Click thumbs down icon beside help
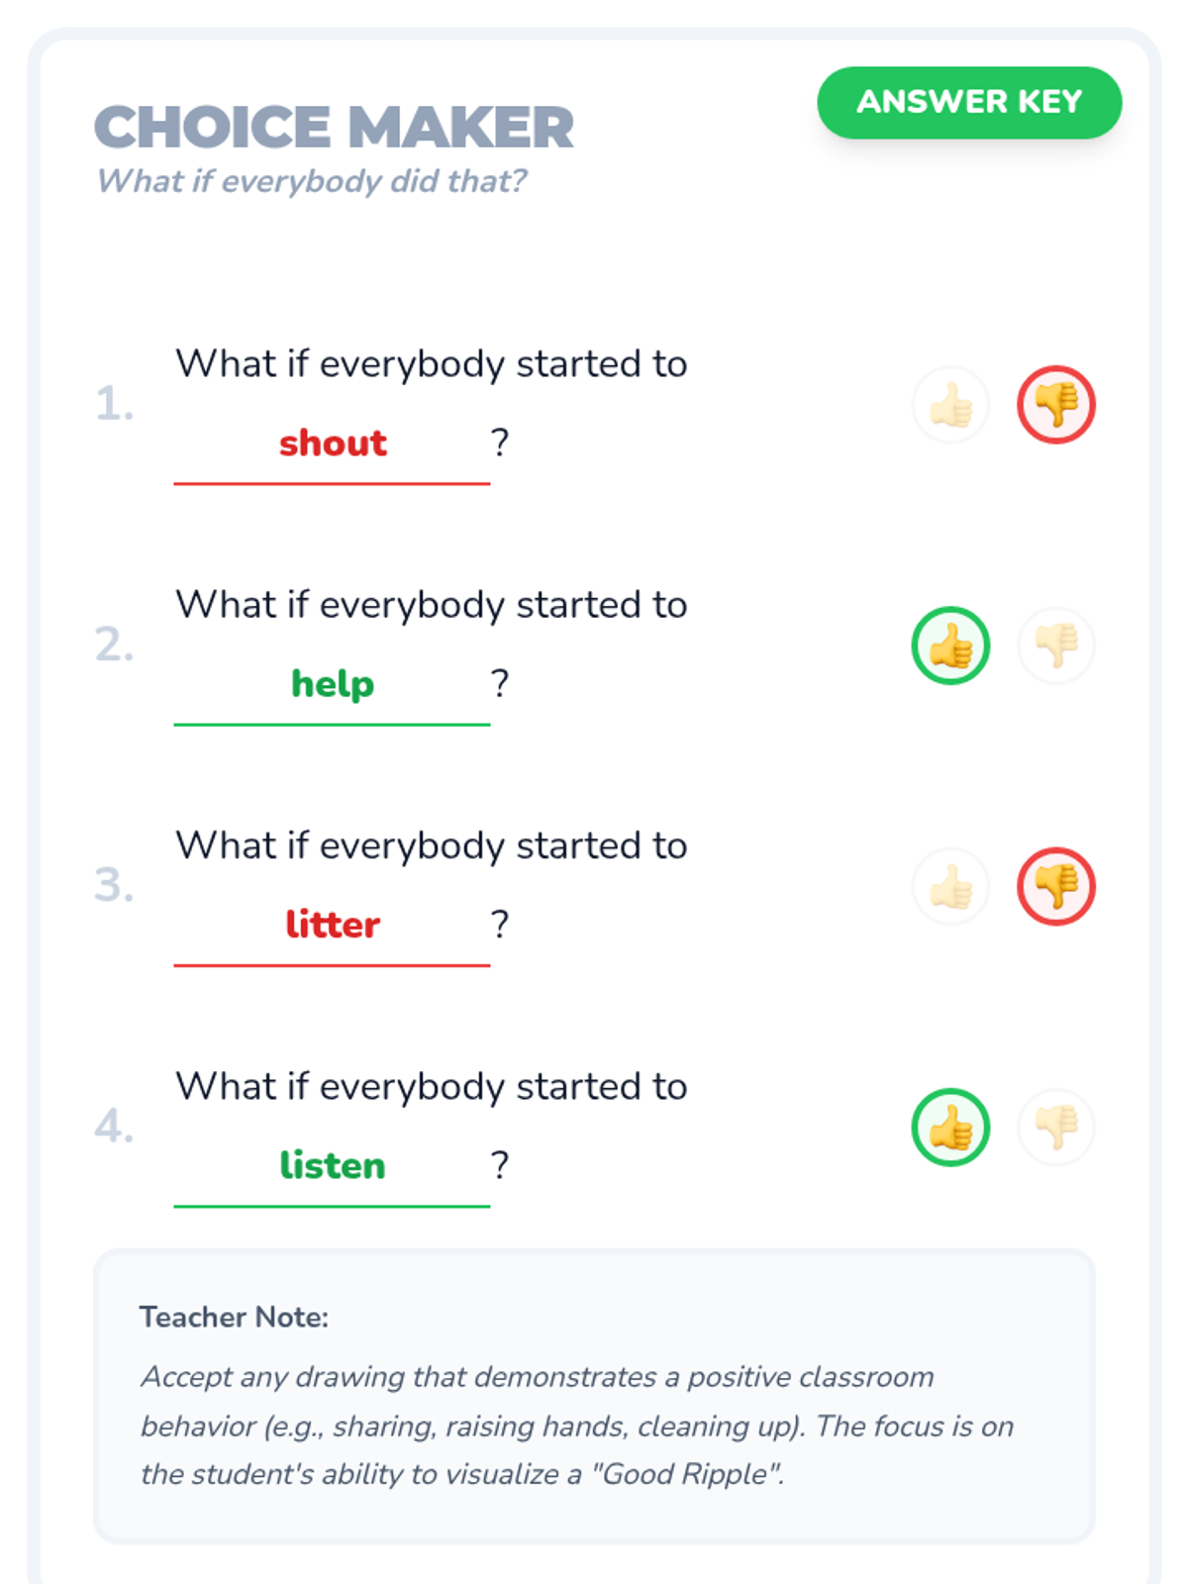This screenshot has height=1584, width=1188. 1056,645
